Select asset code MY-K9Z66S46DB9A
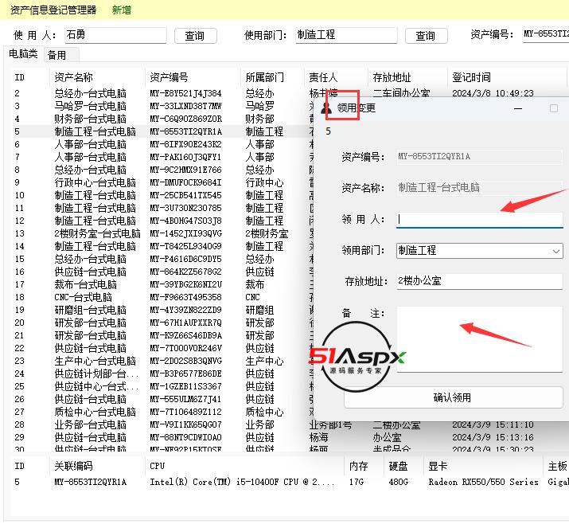569x524 pixels. (185, 335)
